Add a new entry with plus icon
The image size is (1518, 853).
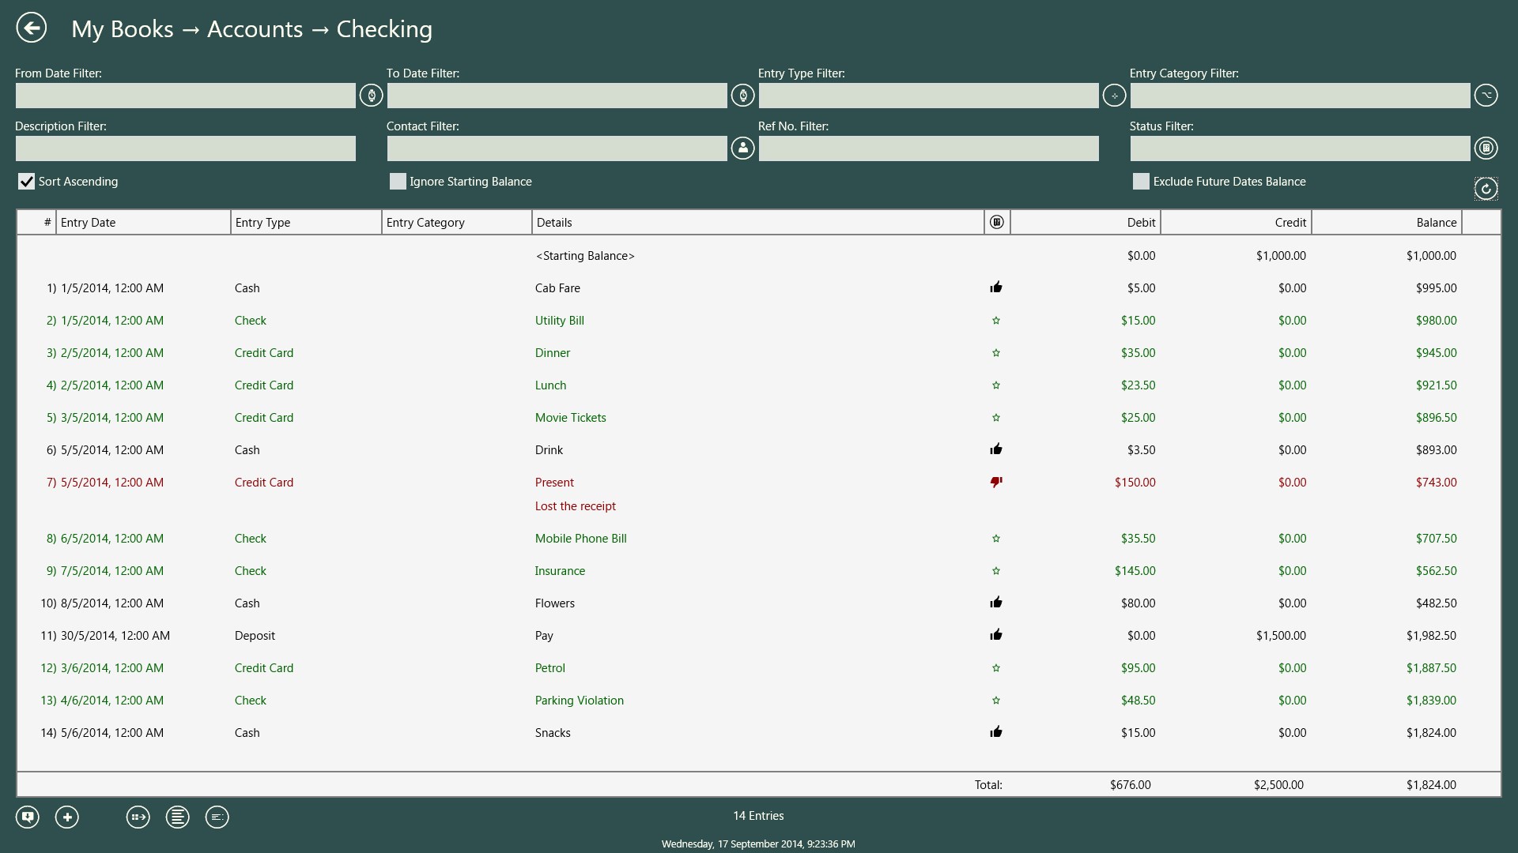(x=67, y=817)
